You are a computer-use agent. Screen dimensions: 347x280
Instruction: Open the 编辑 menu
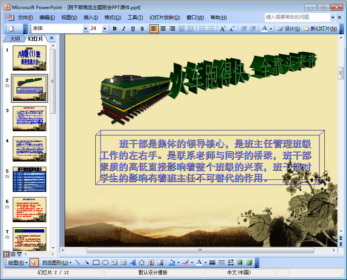[47, 18]
